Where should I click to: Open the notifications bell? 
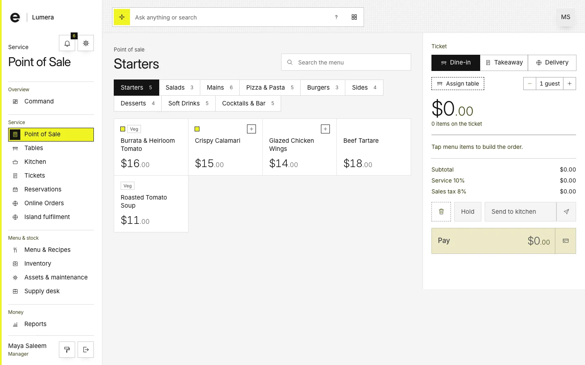click(x=67, y=43)
